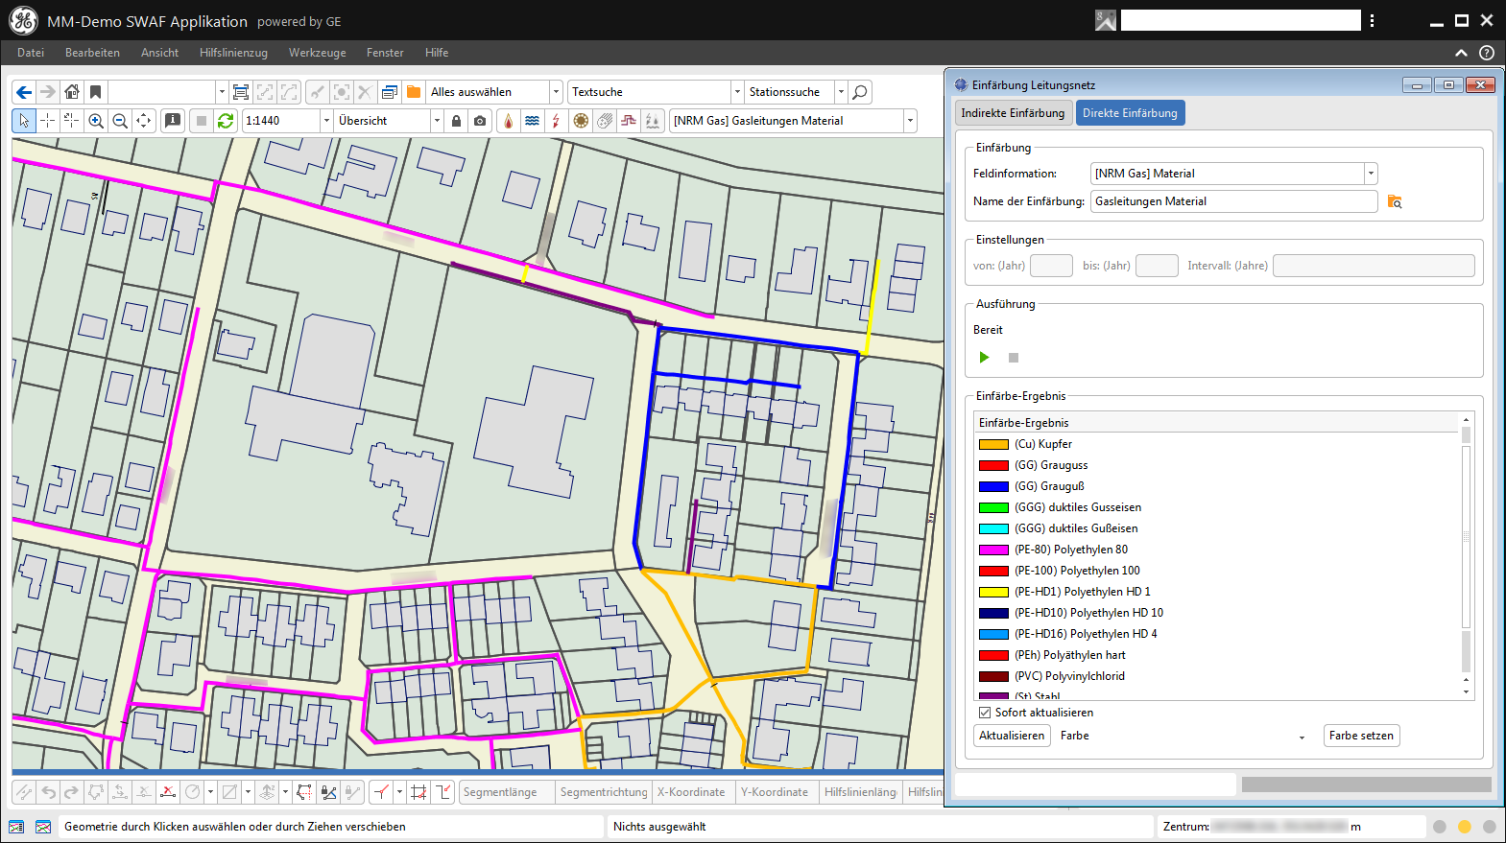This screenshot has height=843, width=1506.
Task: Click the green refresh map icon
Action: point(226,121)
